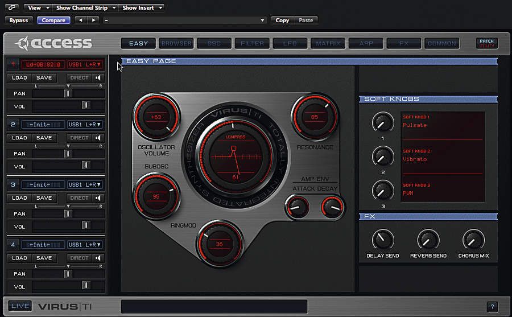Click the Reverb Send knob
The height and width of the screenshot is (317, 512).
pyautogui.click(x=428, y=240)
